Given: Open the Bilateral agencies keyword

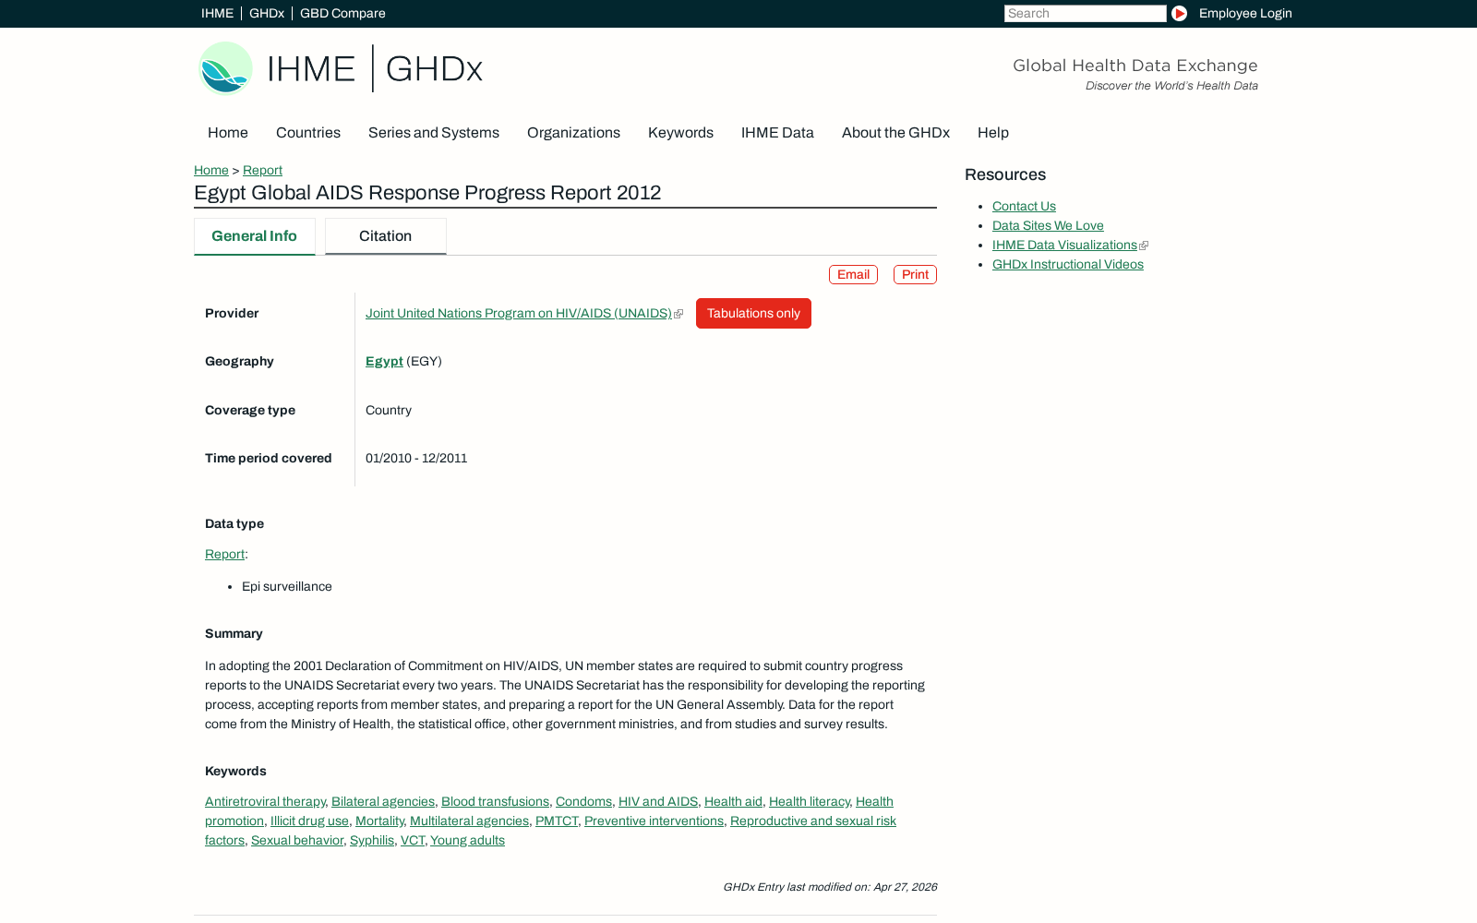Looking at the screenshot, I should click(x=383, y=801).
